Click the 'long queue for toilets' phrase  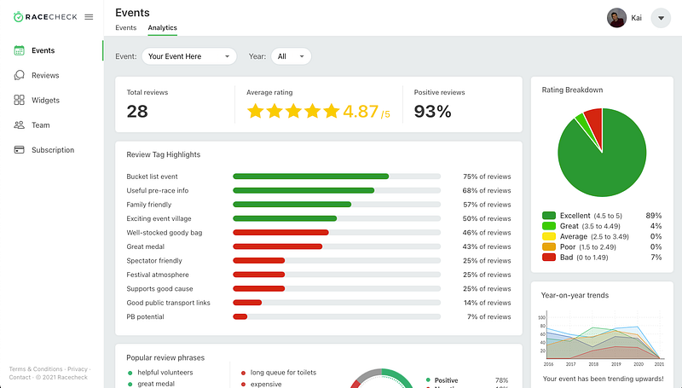click(283, 373)
